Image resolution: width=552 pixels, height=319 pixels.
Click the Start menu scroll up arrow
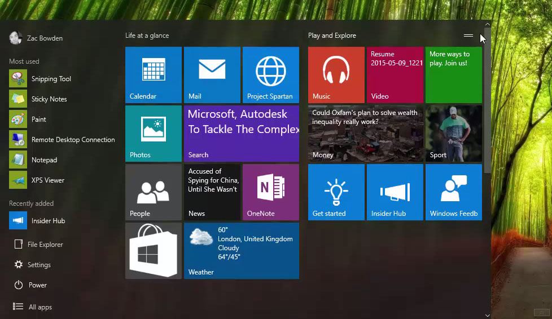click(488, 24)
